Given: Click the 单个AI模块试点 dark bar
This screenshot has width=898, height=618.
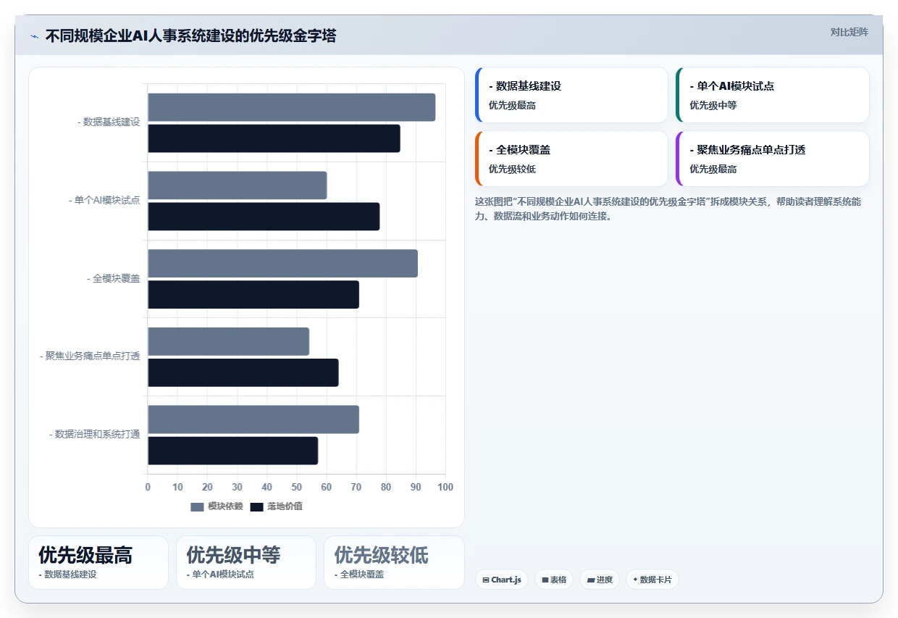Looking at the screenshot, I should 264,217.
